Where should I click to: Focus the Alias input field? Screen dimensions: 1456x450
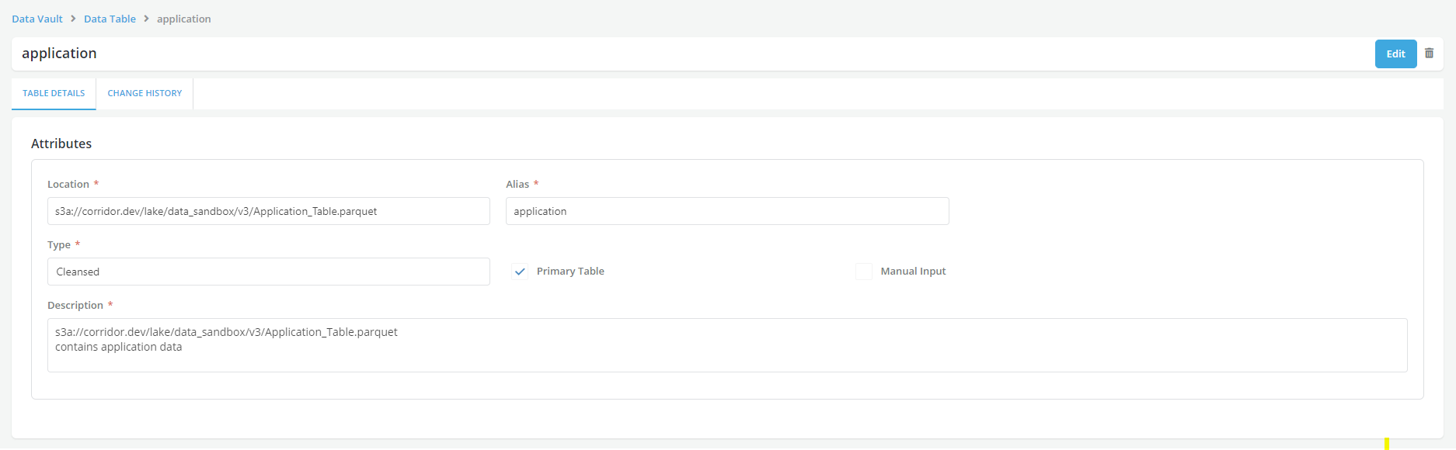[726, 211]
